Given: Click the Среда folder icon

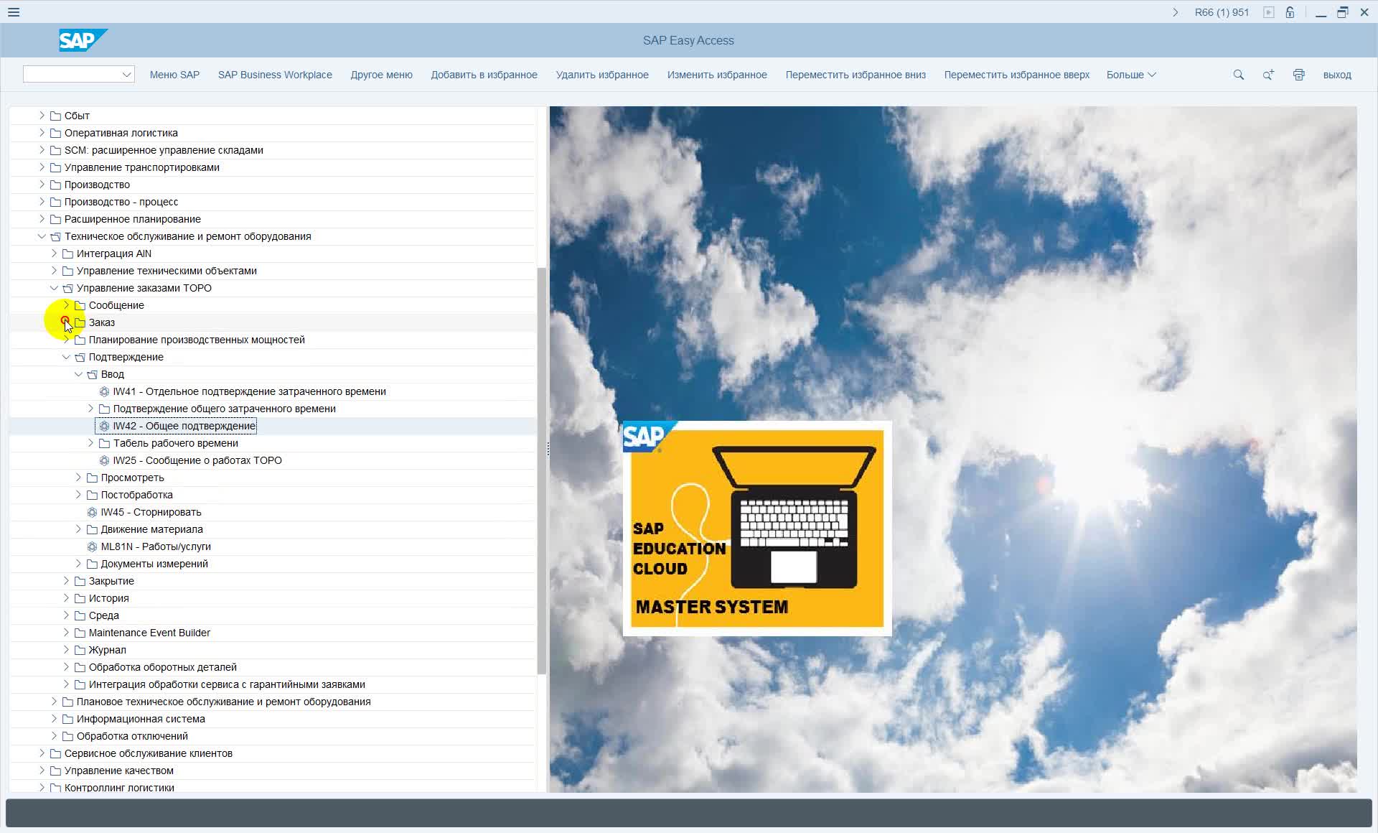Looking at the screenshot, I should click(80, 615).
